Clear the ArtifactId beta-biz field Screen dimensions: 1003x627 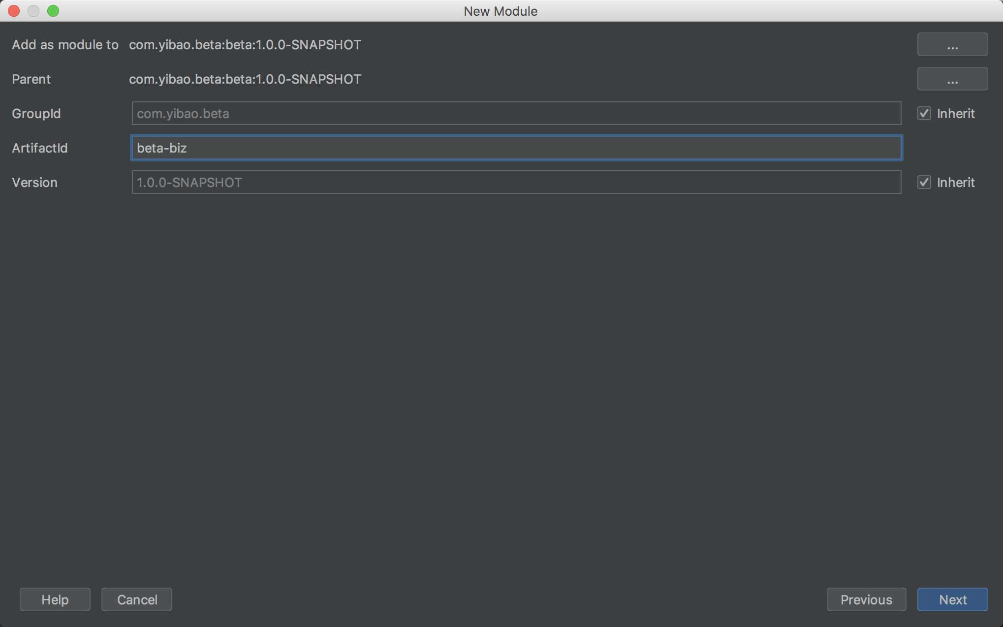click(x=516, y=147)
